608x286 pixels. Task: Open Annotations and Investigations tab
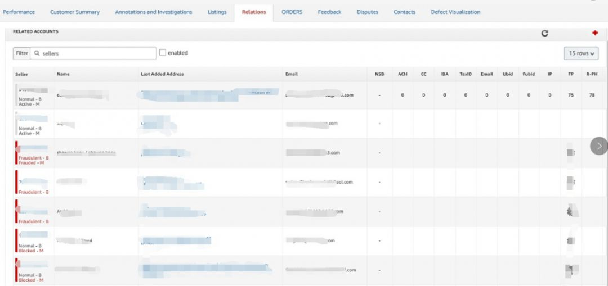153,12
